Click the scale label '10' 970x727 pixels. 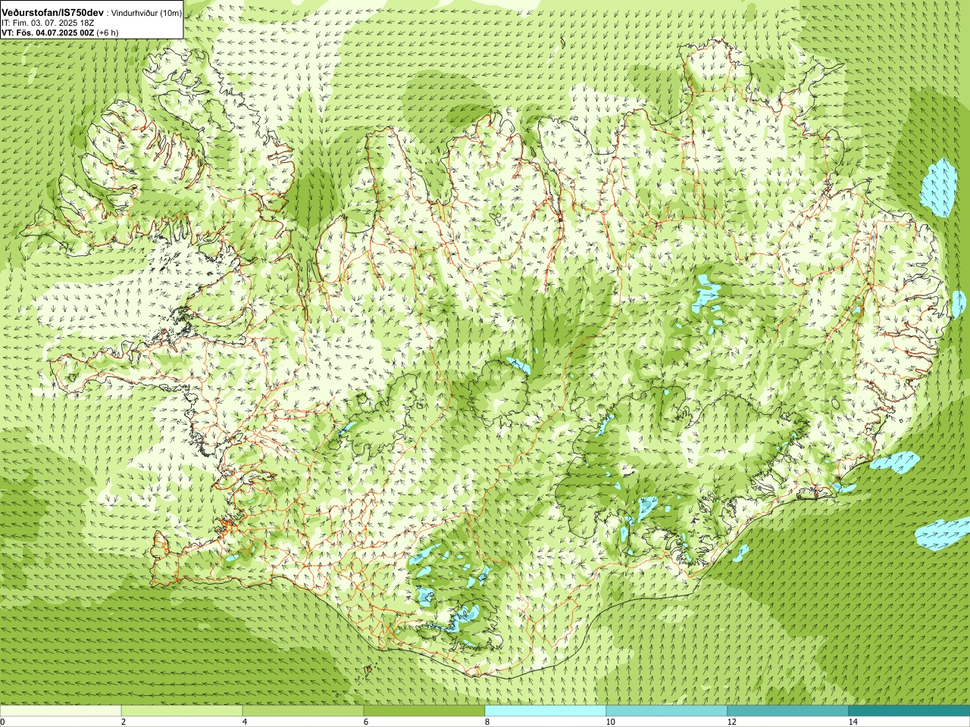click(x=610, y=722)
